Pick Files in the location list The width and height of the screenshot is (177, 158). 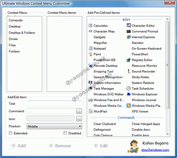point(12,45)
